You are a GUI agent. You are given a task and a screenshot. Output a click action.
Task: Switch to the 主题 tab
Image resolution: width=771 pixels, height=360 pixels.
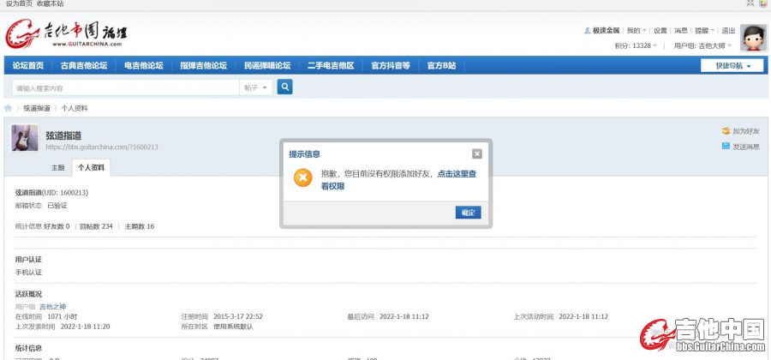pyautogui.click(x=57, y=168)
